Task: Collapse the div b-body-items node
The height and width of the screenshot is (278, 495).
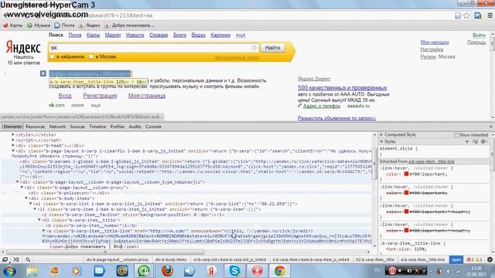Action: click(x=26, y=198)
